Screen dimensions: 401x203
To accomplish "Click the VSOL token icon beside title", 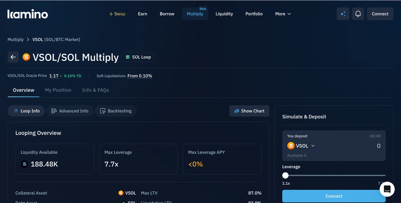I will 26,57.
